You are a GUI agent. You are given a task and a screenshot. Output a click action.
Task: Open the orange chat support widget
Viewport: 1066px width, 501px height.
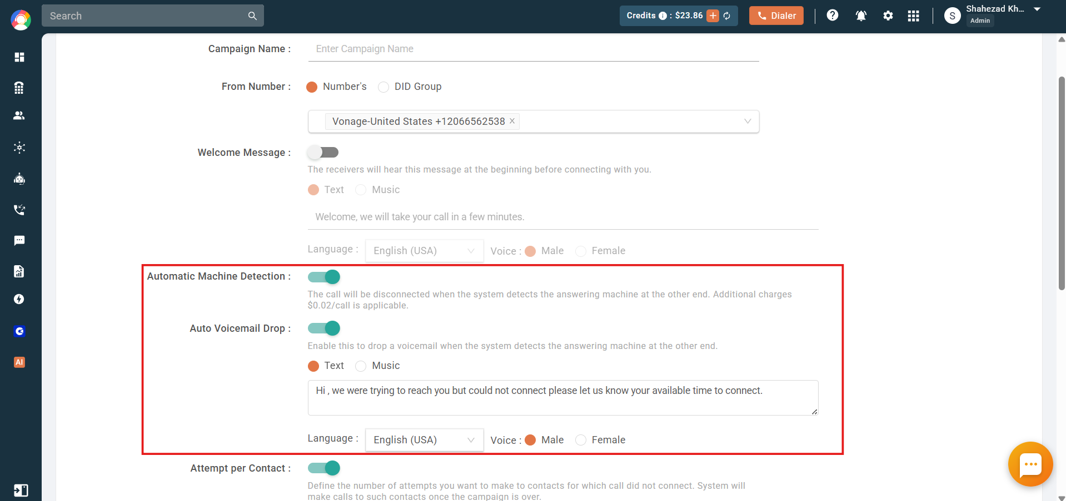(1030, 464)
